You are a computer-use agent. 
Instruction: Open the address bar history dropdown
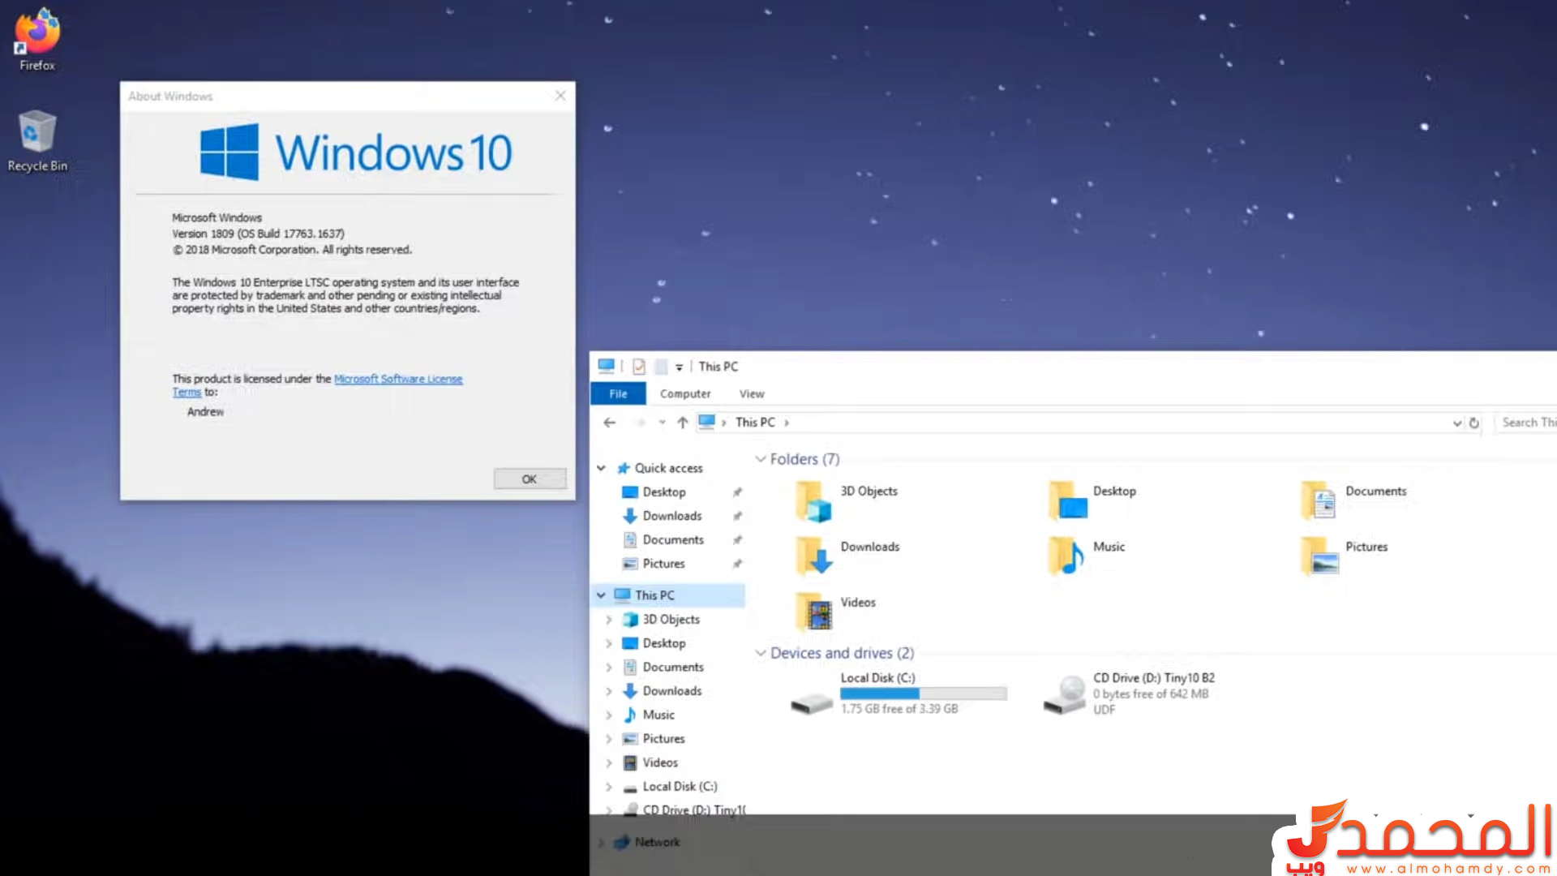1456,423
